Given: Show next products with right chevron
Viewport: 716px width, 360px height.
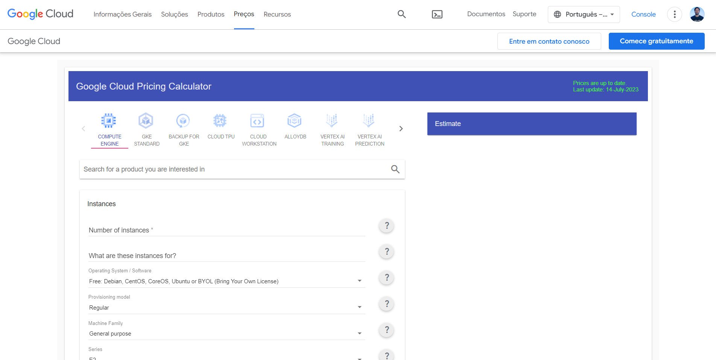Looking at the screenshot, I should (401, 129).
